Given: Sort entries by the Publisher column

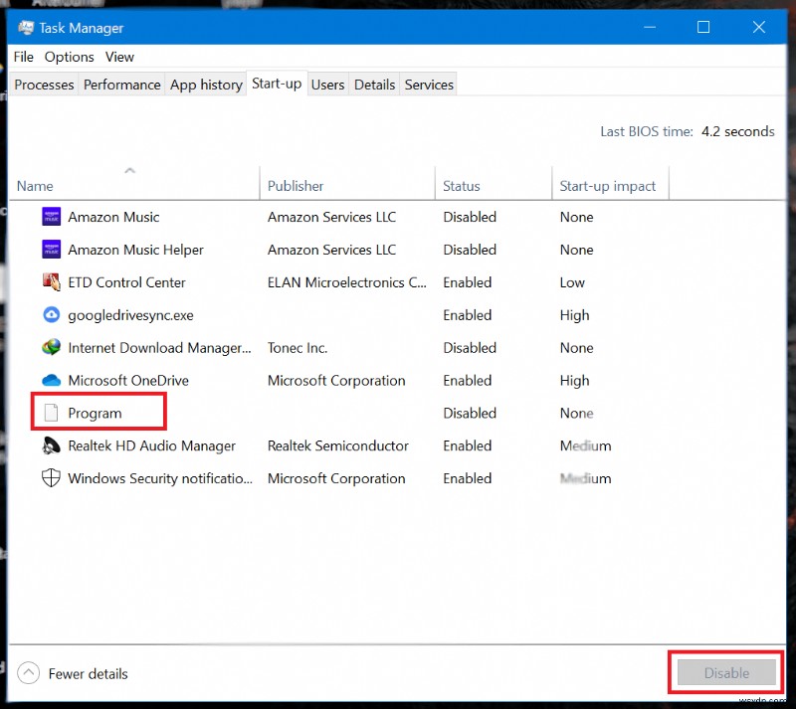Looking at the screenshot, I should 296,186.
